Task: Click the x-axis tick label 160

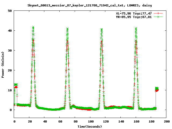Action: point(136,121)
